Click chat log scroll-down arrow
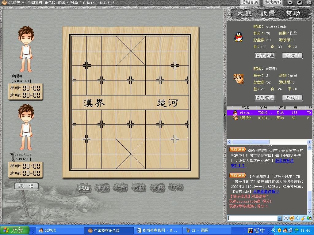Screen dimensions: 314x235 (x=309, y=212)
